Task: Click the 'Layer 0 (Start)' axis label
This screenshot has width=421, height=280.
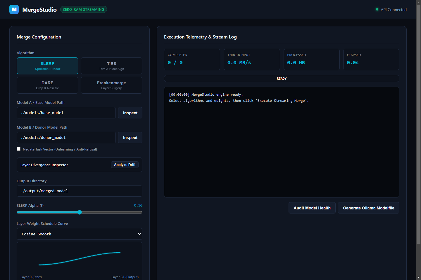Action: click(31, 277)
